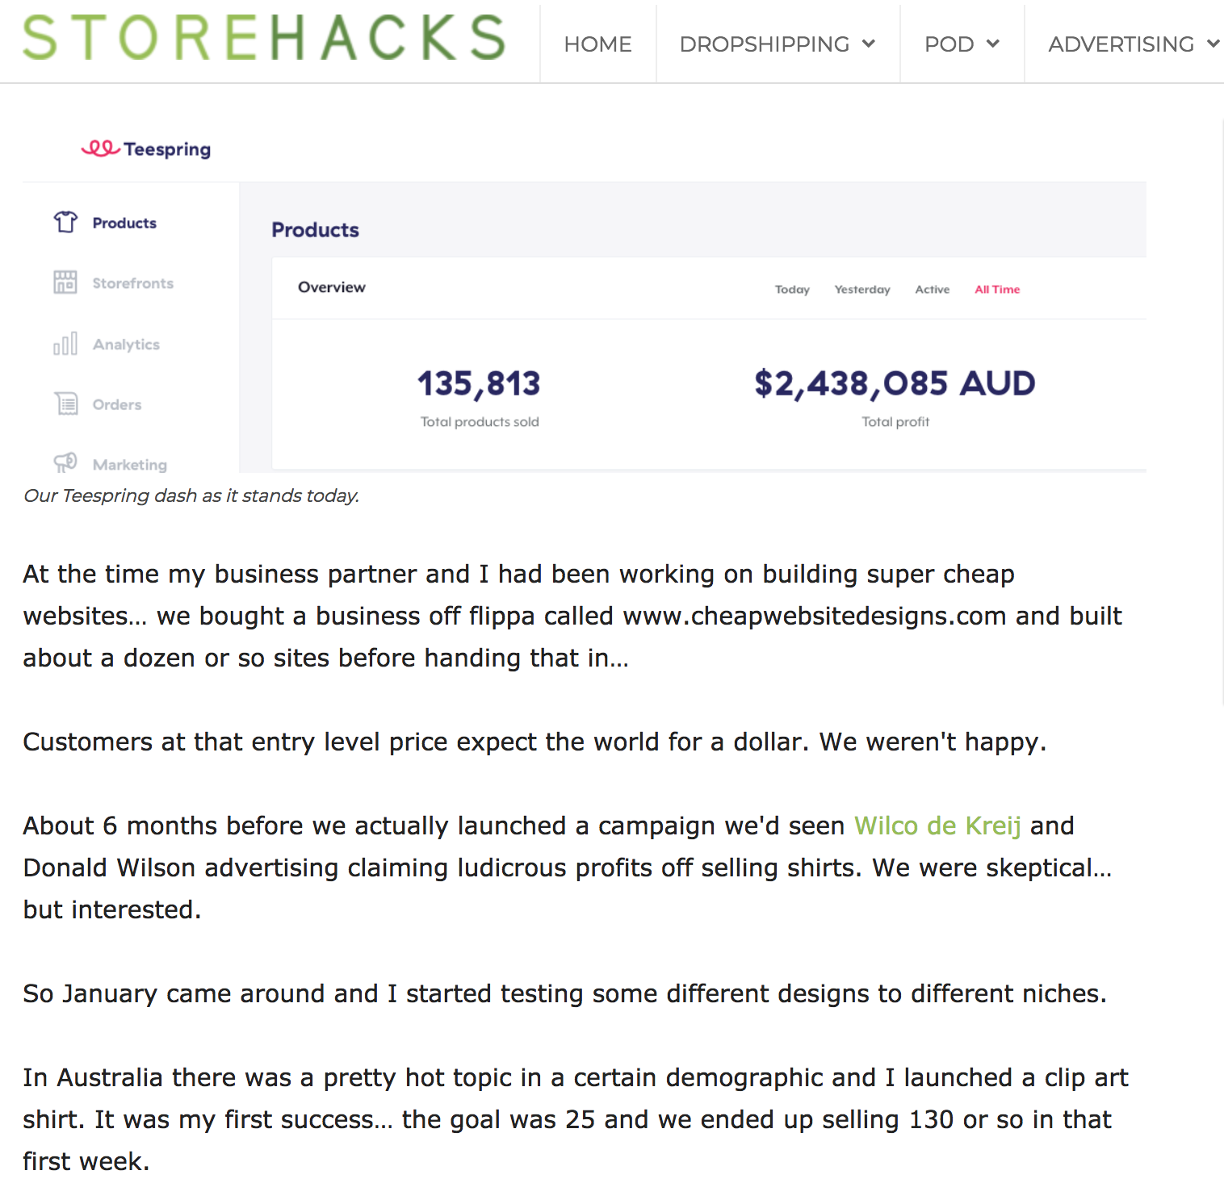The height and width of the screenshot is (1204, 1224).
Task: Expand the POD dropdown menu
Action: tap(961, 44)
